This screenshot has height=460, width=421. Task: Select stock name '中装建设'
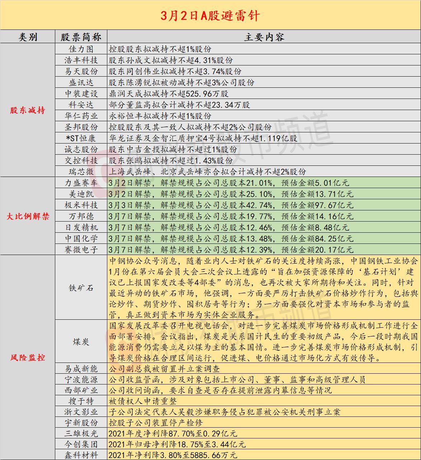tap(81, 94)
